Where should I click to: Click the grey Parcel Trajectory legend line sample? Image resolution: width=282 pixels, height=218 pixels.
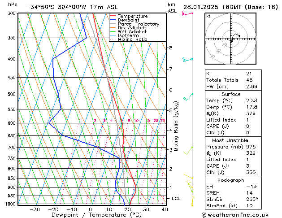pos(113,24)
